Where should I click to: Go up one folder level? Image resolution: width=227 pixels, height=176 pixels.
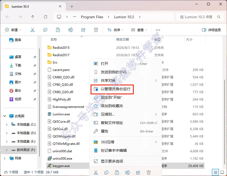[x=33, y=17]
